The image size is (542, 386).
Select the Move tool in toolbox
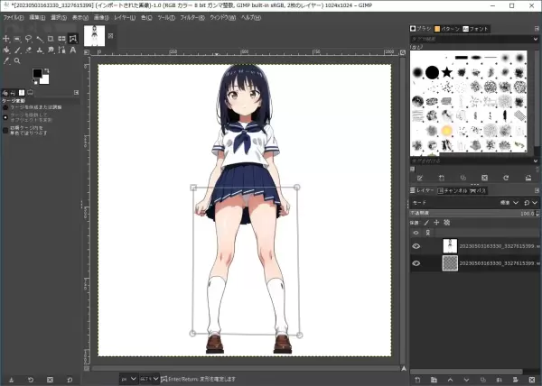tap(6, 39)
